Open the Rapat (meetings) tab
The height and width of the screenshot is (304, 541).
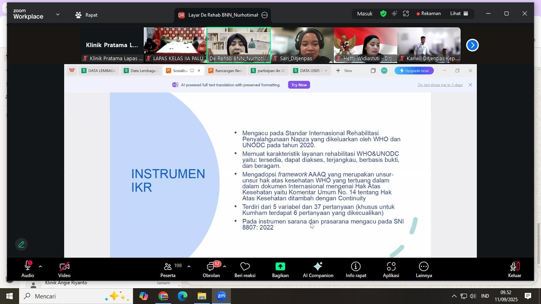click(86, 15)
